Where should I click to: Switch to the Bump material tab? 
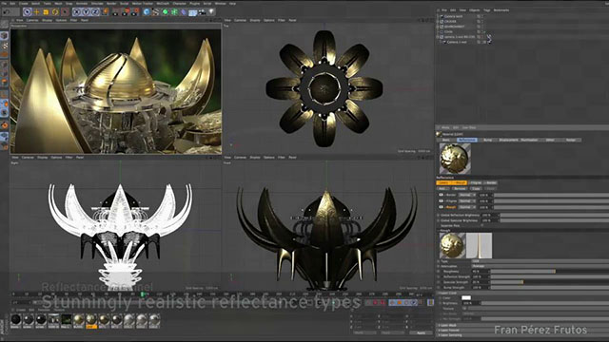(487, 140)
